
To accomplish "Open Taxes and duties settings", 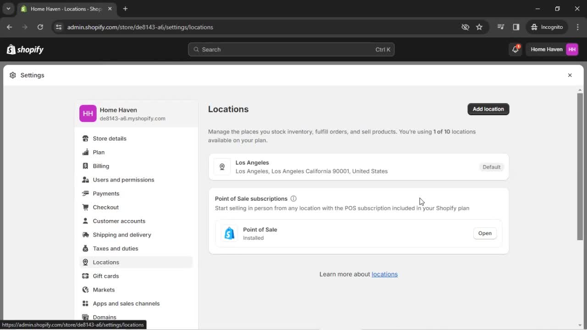I will pyautogui.click(x=136, y=248).
